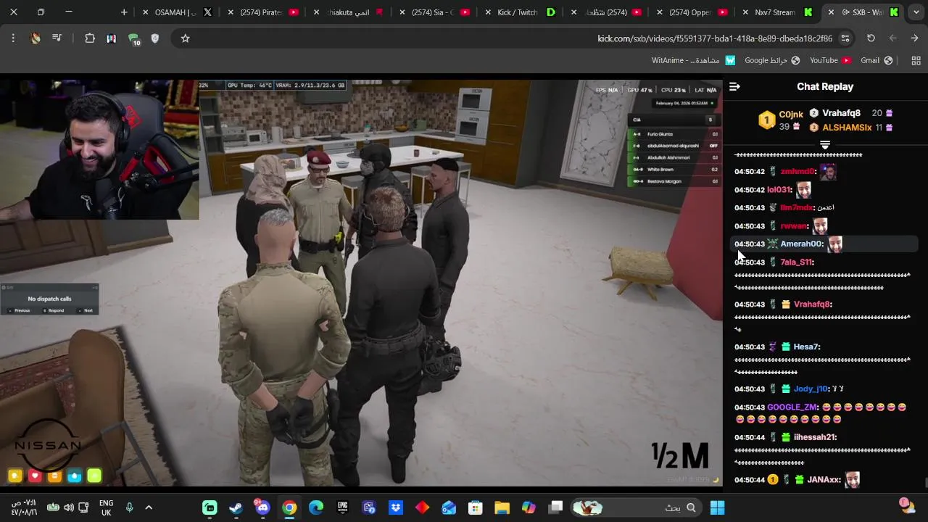Open the Extensions puzzle icon
Image resolution: width=928 pixels, height=522 pixels.
(90, 38)
